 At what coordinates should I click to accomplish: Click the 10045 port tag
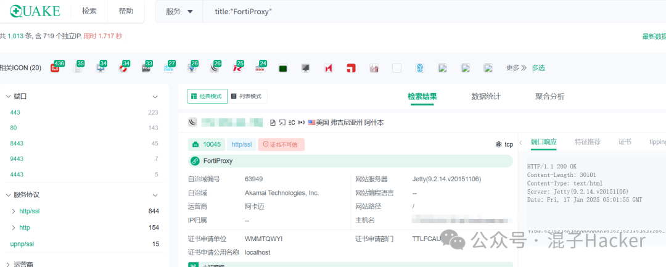[x=207, y=144]
